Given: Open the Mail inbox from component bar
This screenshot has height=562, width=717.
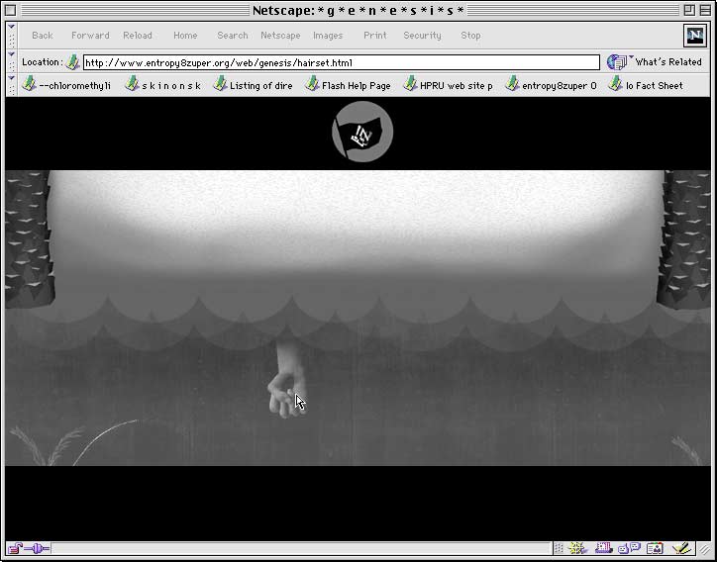Looking at the screenshot, I should pyautogui.click(x=603, y=548).
